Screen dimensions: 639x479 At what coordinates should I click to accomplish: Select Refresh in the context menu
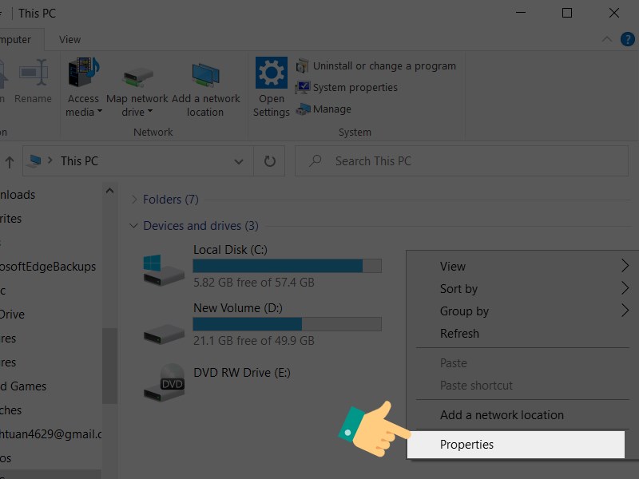(x=459, y=334)
